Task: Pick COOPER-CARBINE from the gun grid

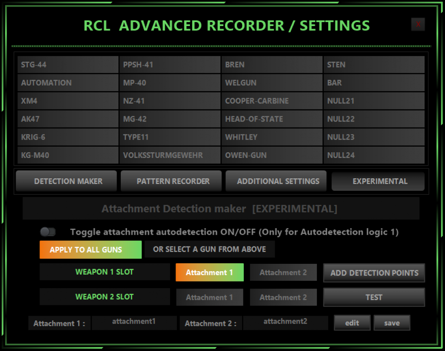Action: (272, 101)
